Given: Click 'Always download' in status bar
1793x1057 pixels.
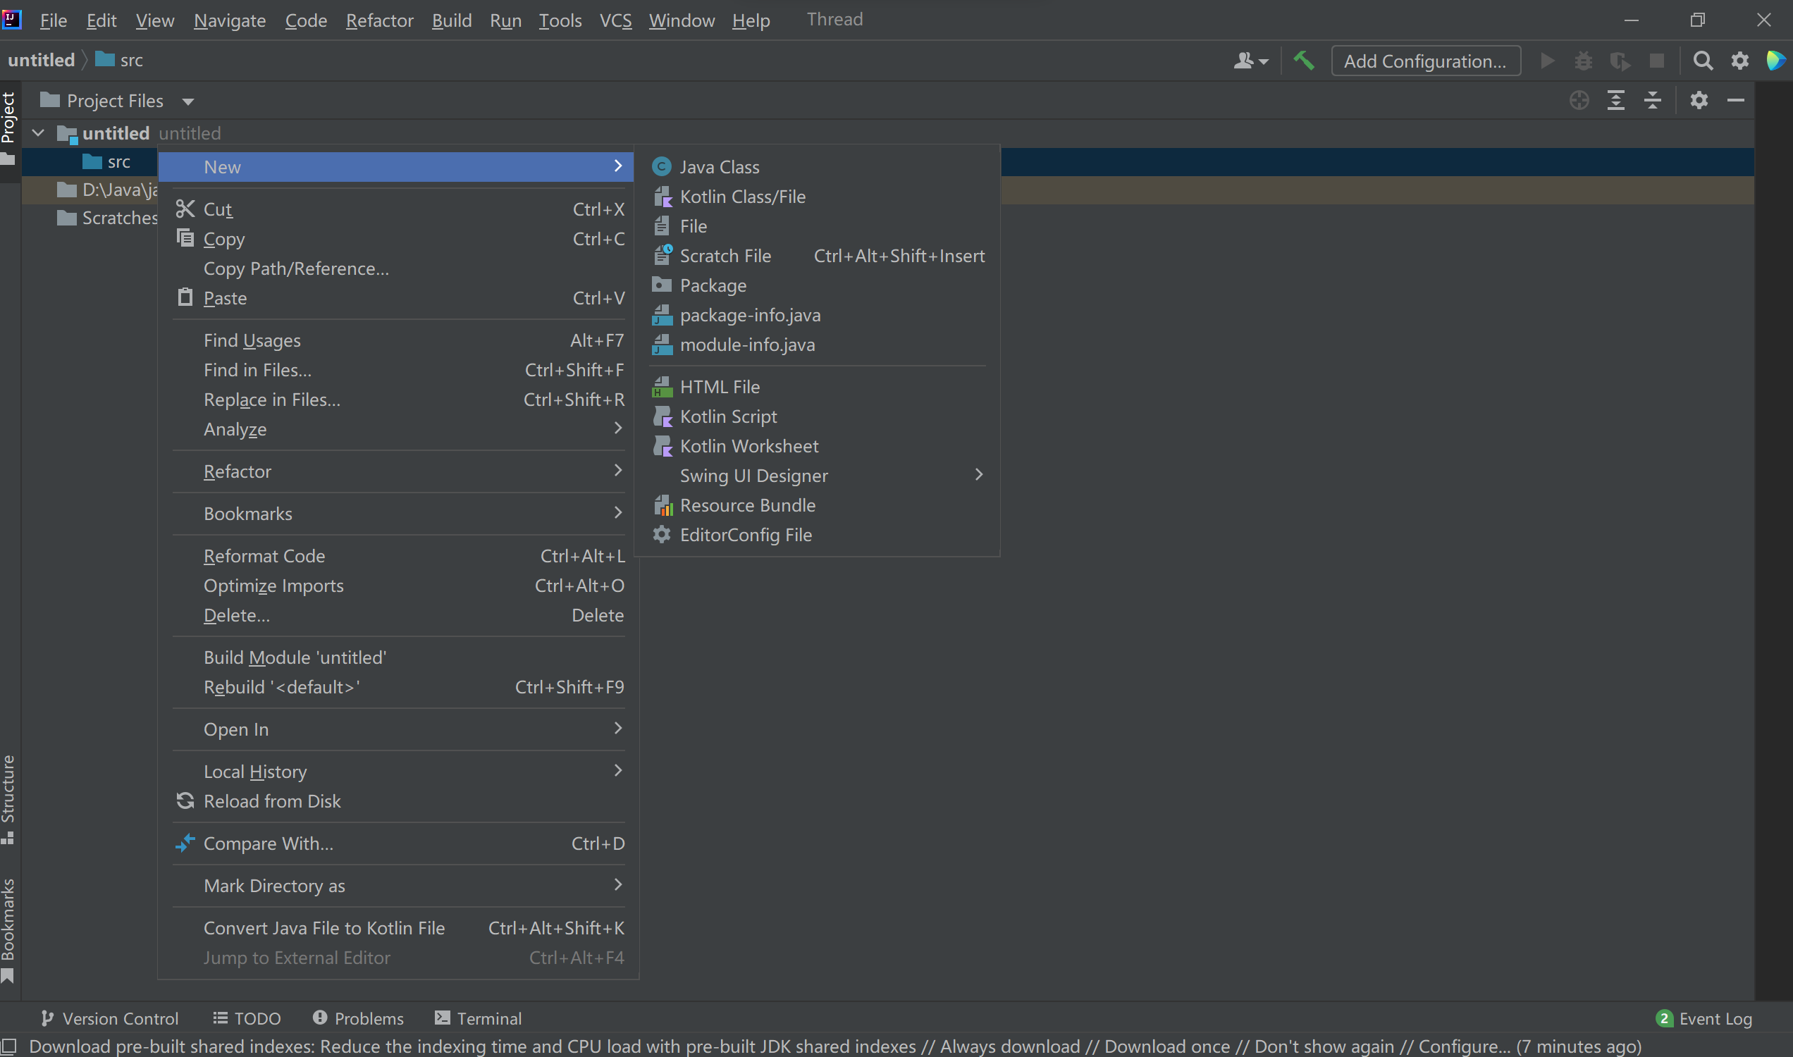Looking at the screenshot, I should 1010,1046.
